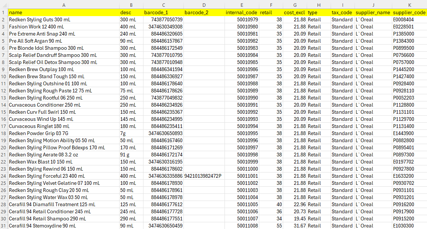427x229 pixels.
Task: Select supplier code 'P0917900'
Action: click(x=409, y=211)
